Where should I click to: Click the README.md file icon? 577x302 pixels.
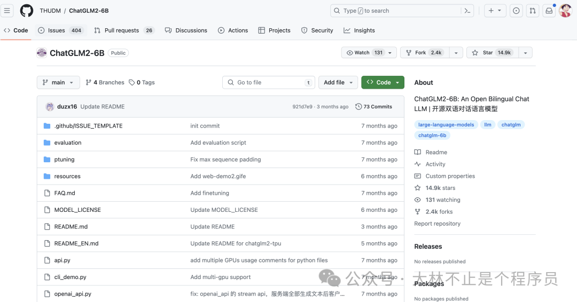point(47,227)
